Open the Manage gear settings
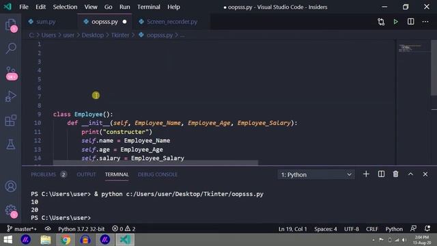437x246 pixels. (12, 210)
